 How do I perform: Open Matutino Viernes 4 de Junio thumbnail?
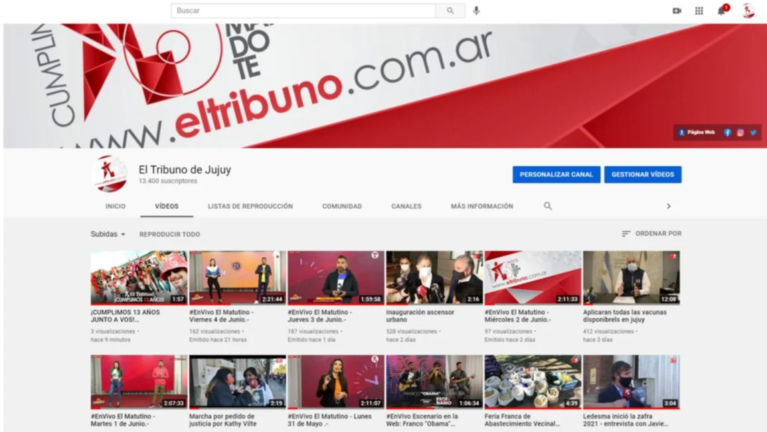[x=238, y=278]
